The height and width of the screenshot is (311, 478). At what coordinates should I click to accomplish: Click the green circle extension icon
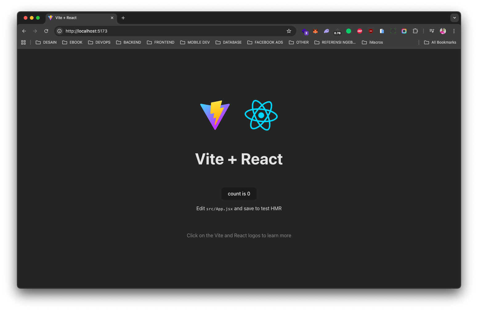tap(349, 31)
